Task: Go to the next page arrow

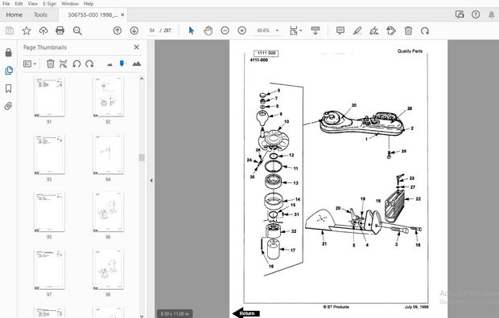Action: tap(134, 31)
